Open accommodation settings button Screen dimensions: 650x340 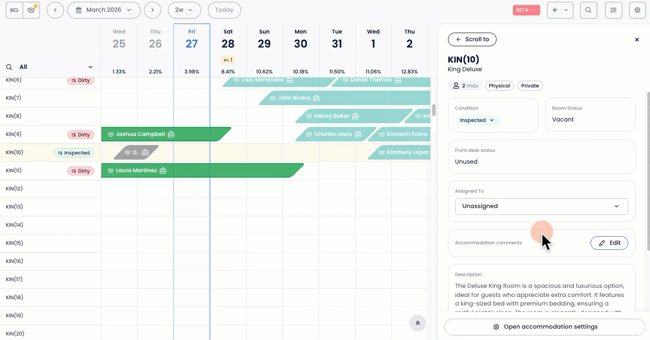tap(545, 327)
